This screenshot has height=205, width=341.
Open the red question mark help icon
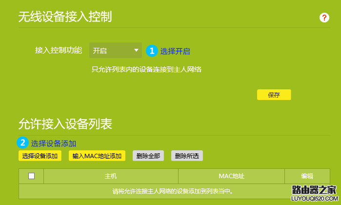pyautogui.click(x=324, y=18)
